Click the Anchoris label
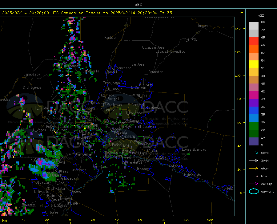Image resolution: width=277 pixels, height=224 pixels. [x=79, y=170]
